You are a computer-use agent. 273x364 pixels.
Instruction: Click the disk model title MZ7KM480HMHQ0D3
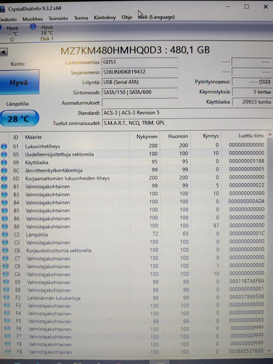pos(111,50)
